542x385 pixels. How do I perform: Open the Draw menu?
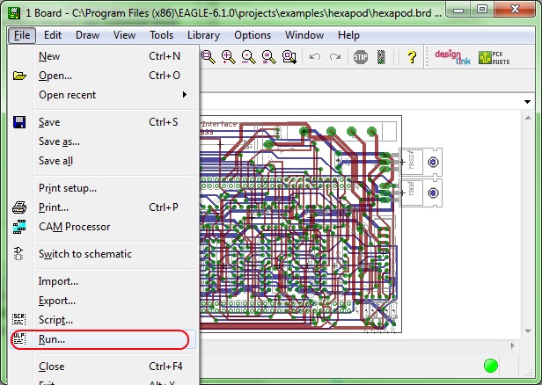pos(87,35)
